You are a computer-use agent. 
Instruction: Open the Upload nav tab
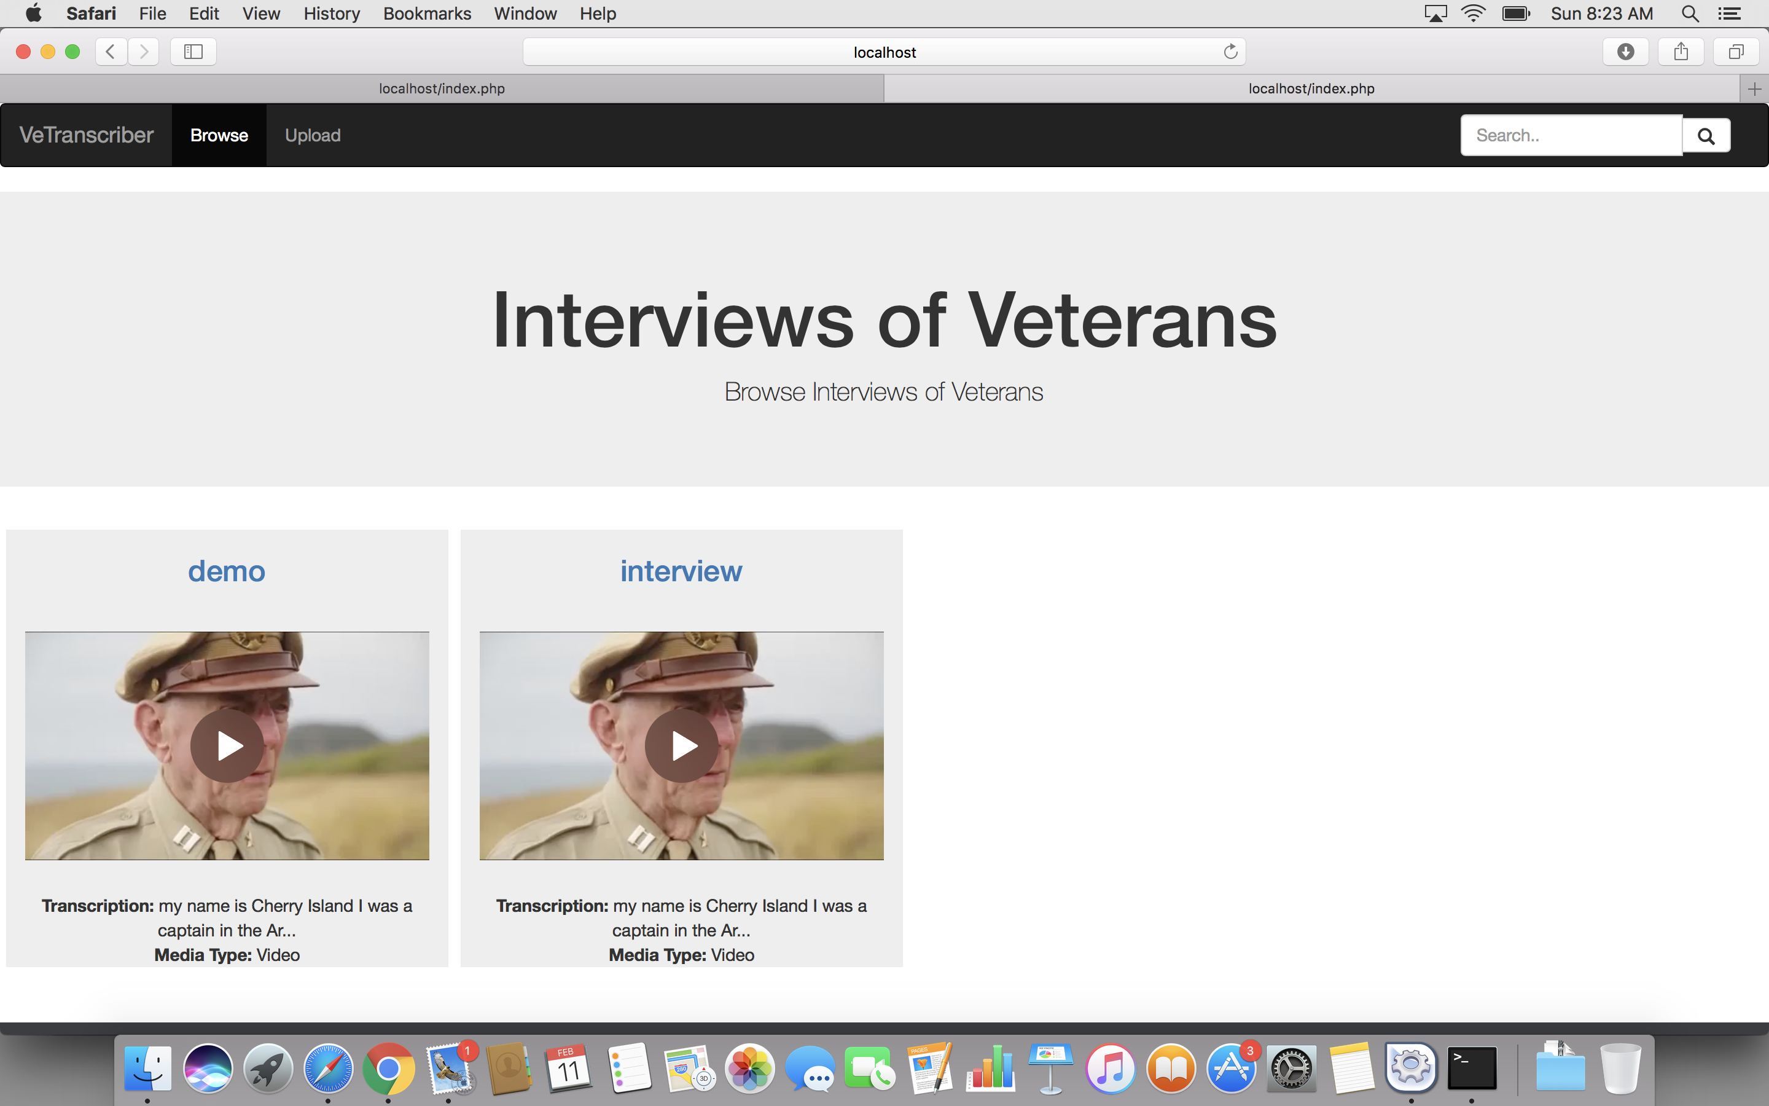click(312, 135)
